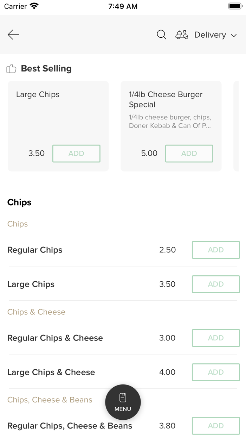This screenshot has height=438, width=246.
Task: Add Large Chips & Cheese to order
Action: (216, 372)
